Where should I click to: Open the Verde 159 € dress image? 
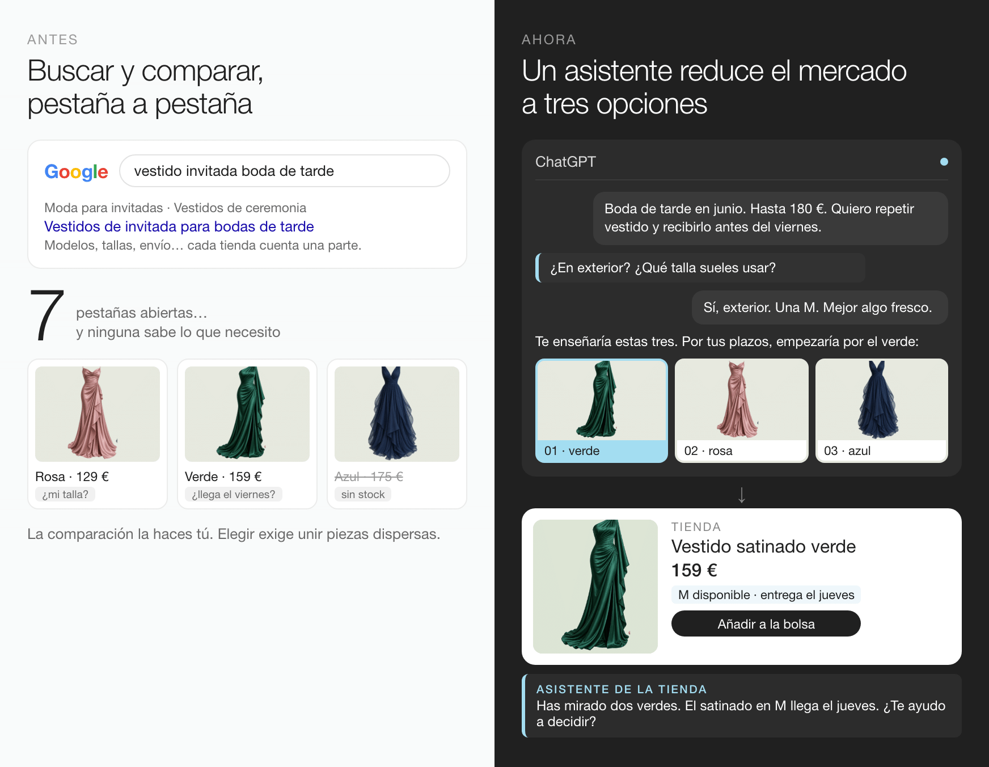(x=247, y=414)
